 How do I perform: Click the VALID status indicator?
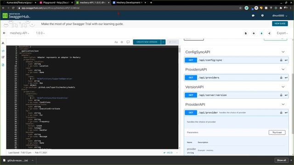click(x=168, y=153)
